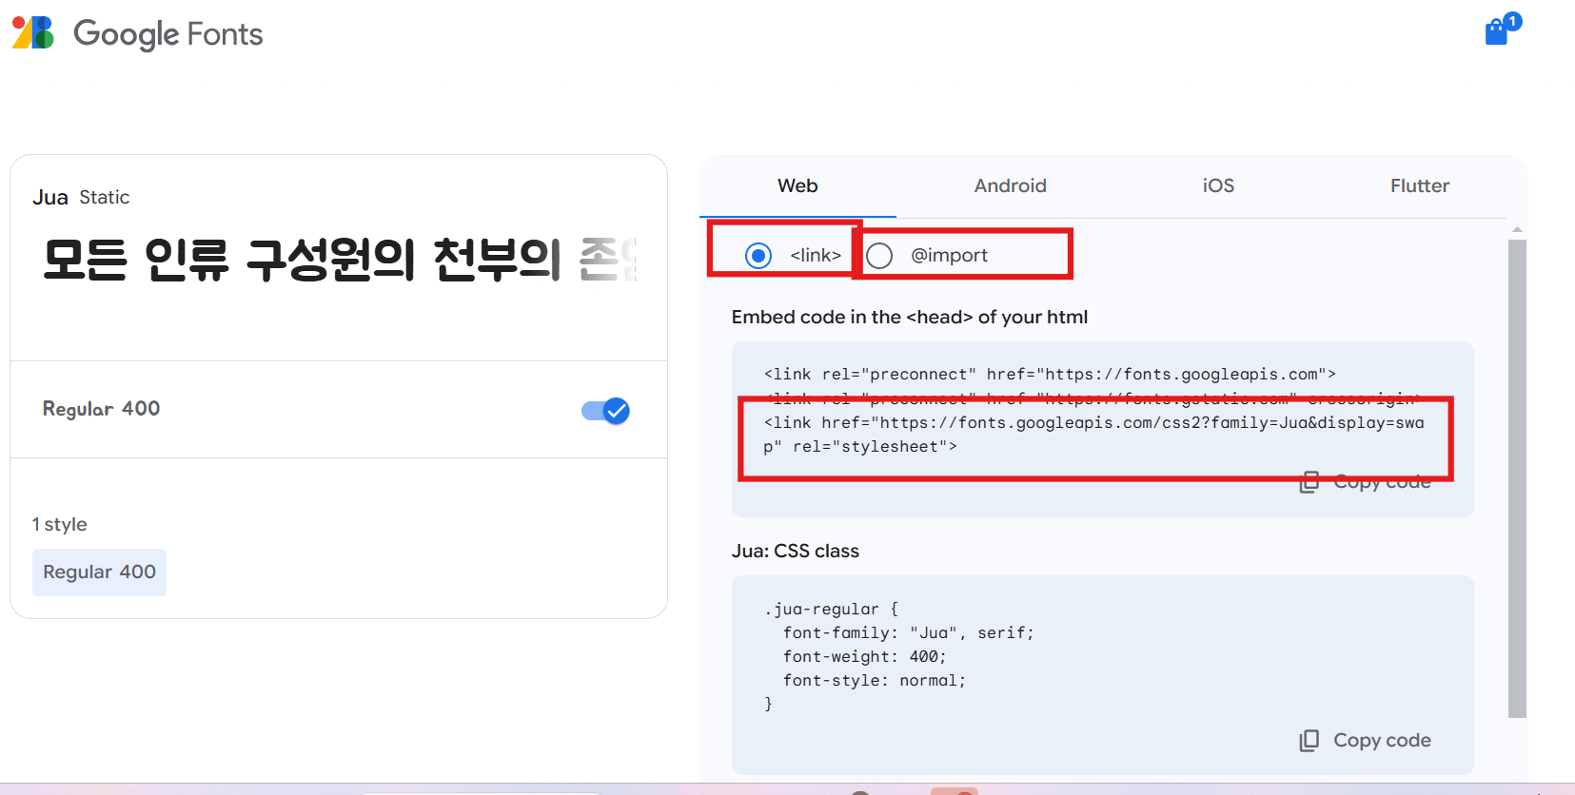The image size is (1575, 795).
Task: Click the preconnect googleapis code line
Action: 1050,375
